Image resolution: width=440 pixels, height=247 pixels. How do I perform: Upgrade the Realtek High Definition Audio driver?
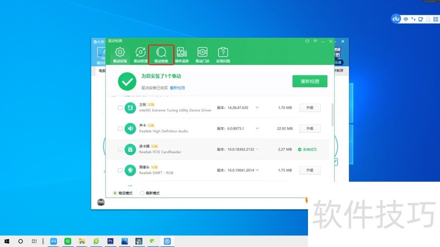point(310,128)
